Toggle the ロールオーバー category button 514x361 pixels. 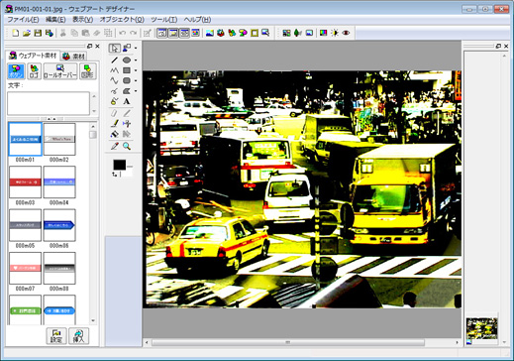pos(60,71)
